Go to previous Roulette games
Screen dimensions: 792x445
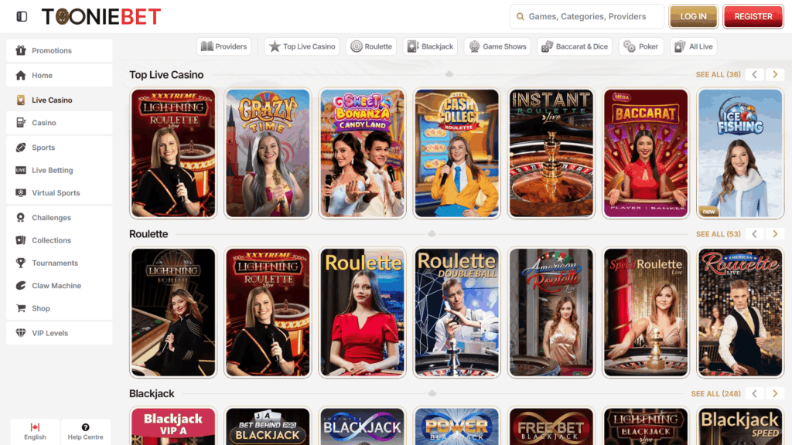[755, 234]
